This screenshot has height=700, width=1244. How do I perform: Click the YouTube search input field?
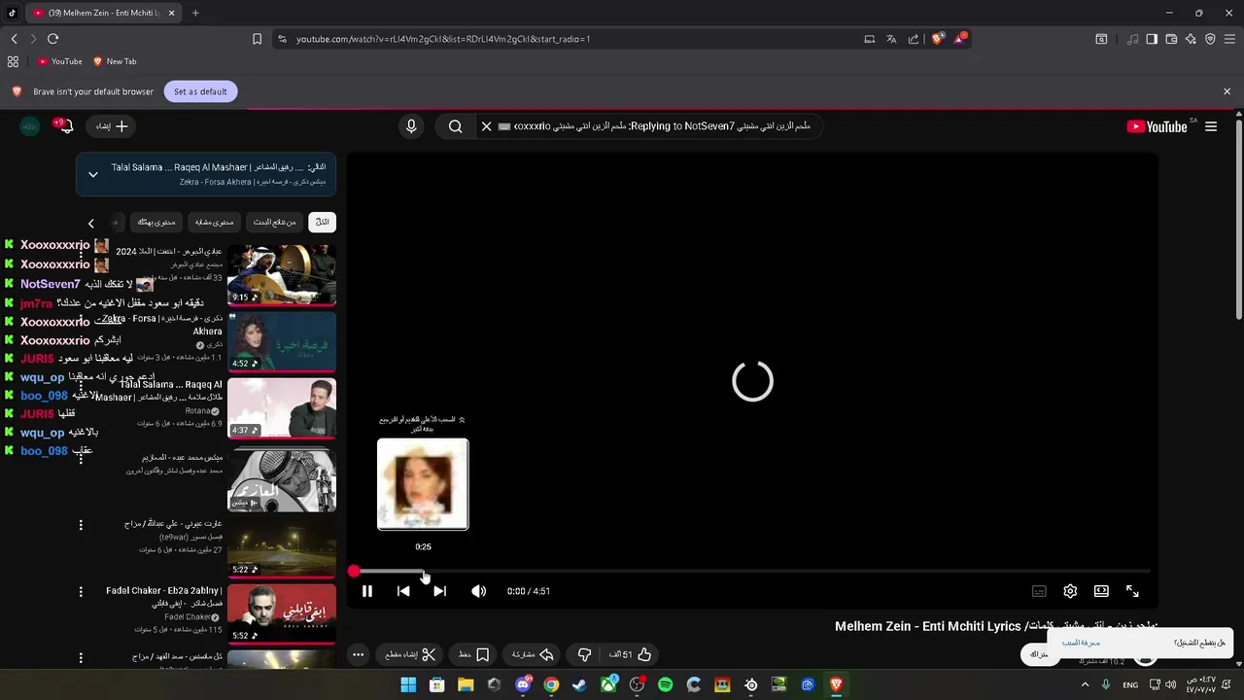pyautogui.click(x=659, y=126)
